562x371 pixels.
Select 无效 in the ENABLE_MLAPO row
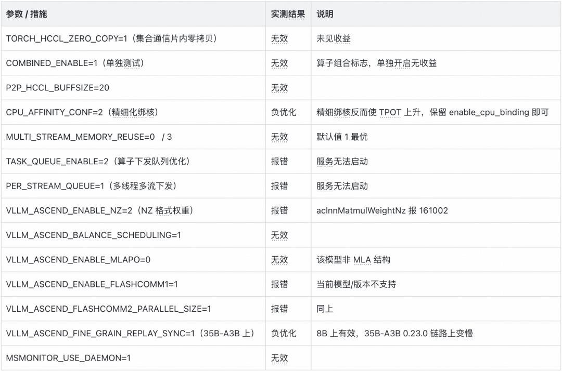click(279, 259)
